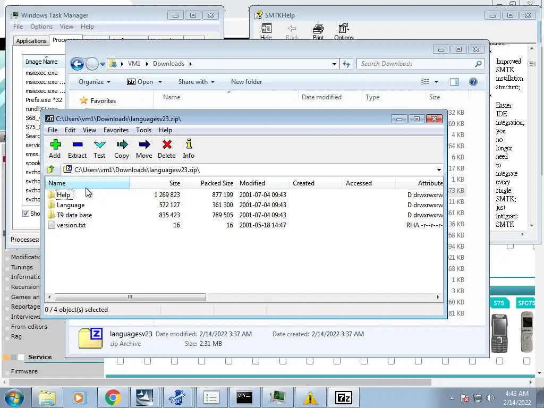Viewport: 544px width, 408px height.
Task: Open the 7-Zip taskbar button
Action: click(x=344, y=397)
